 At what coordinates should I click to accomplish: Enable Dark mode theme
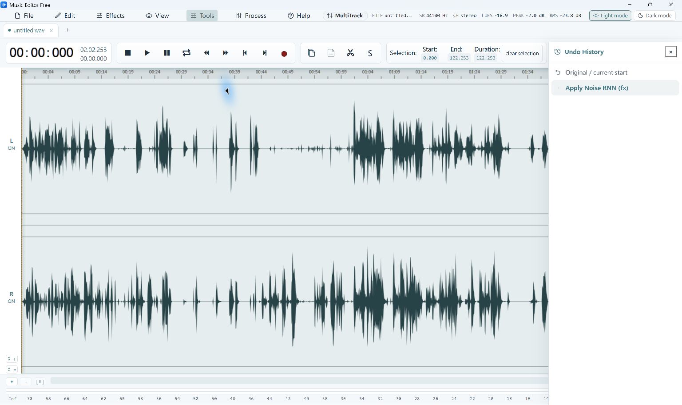click(654, 16)
